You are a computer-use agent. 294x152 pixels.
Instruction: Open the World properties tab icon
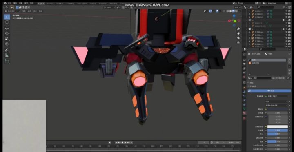[x=244, y=77]
